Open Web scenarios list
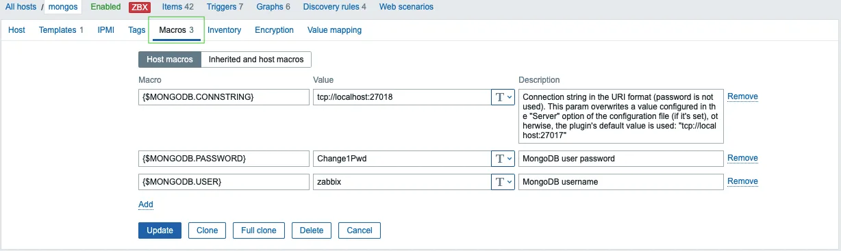The height and width of the screenshot is (251, 841). pyautogui.click(x=406, y=7)
